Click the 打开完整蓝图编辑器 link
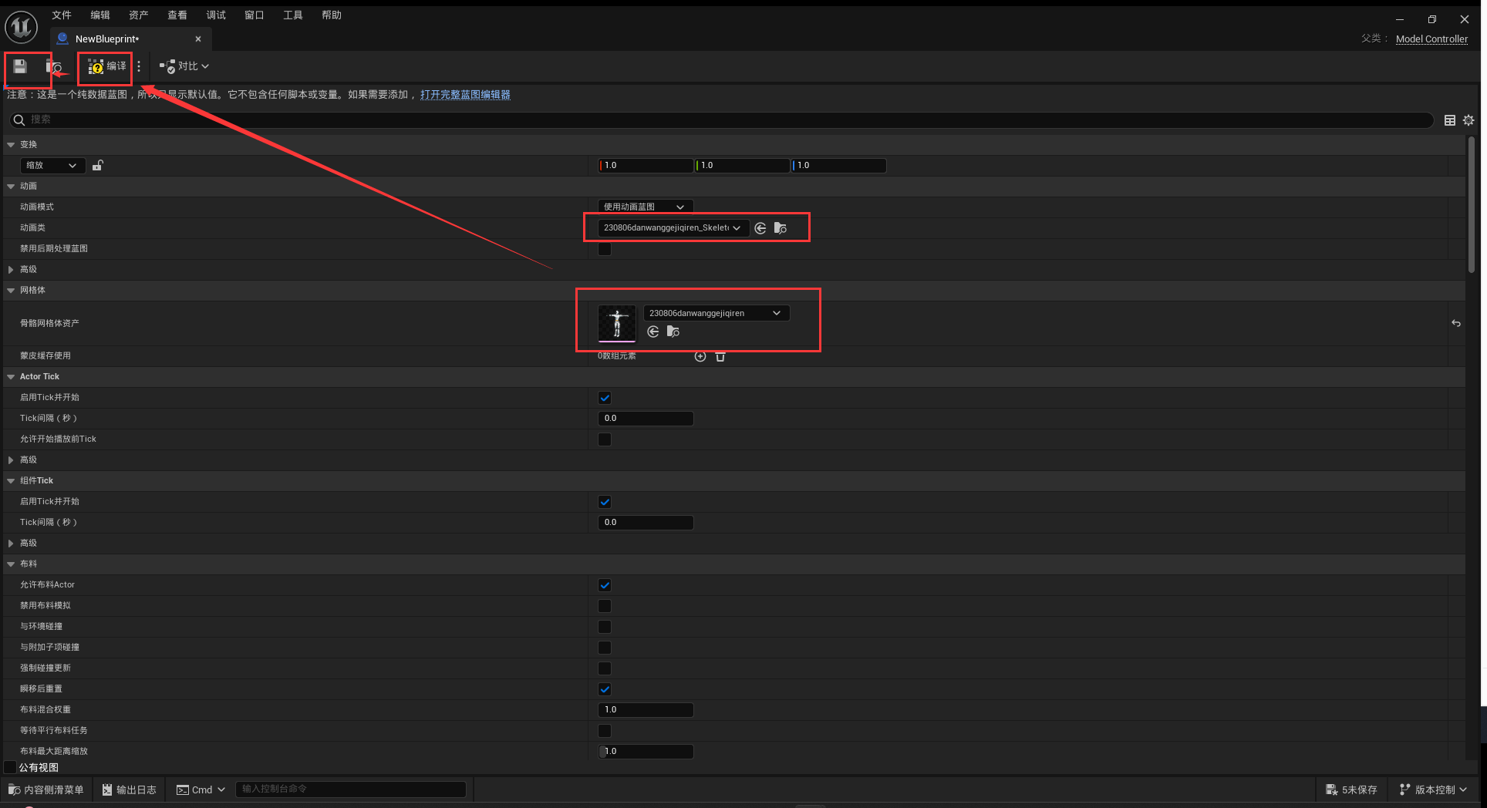 tap(465, 95)
